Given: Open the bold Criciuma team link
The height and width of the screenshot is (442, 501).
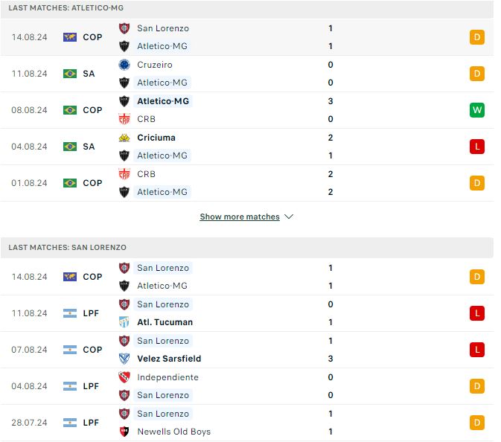Looking at the screenshot, I should (x=156, y=138).
